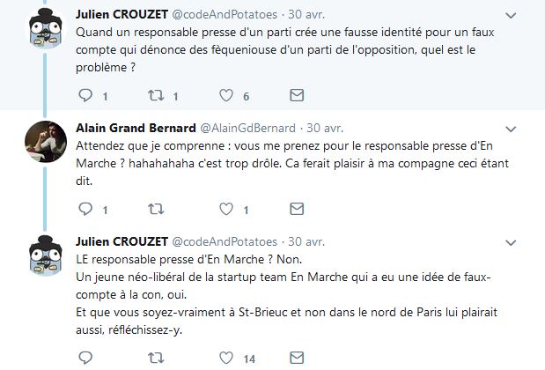Reply to Alain Grand Bernard's tweet
This screenshot has width=545, height=370.
[85, 209]
